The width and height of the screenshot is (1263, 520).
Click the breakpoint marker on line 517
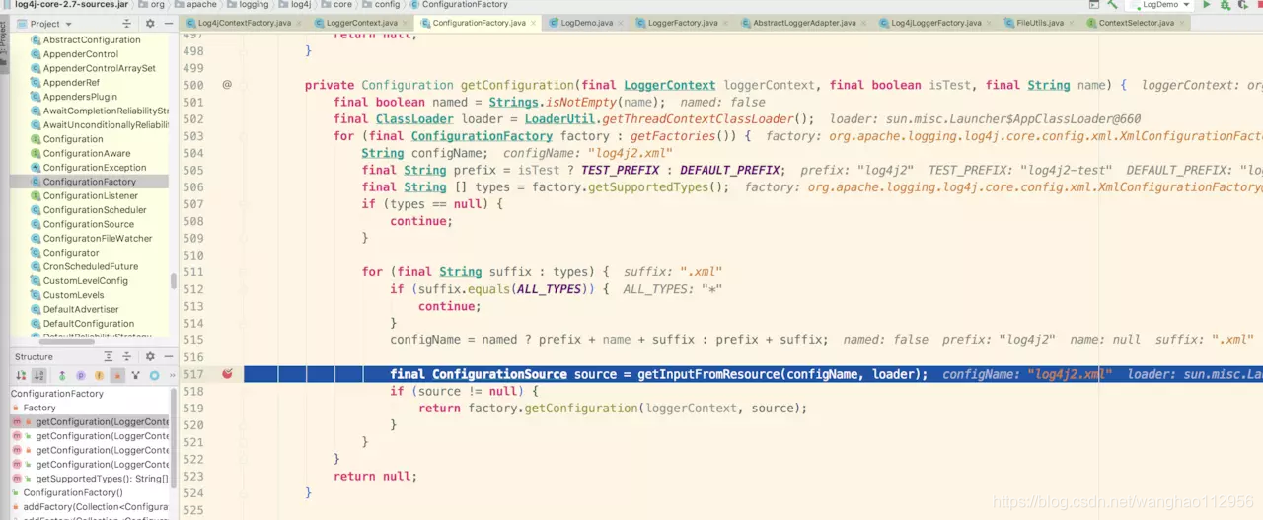228,374
